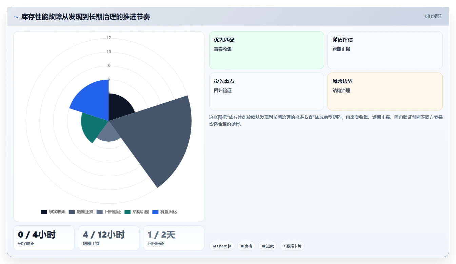Click the icon inside the 进度 chip

tap(263, 246)
